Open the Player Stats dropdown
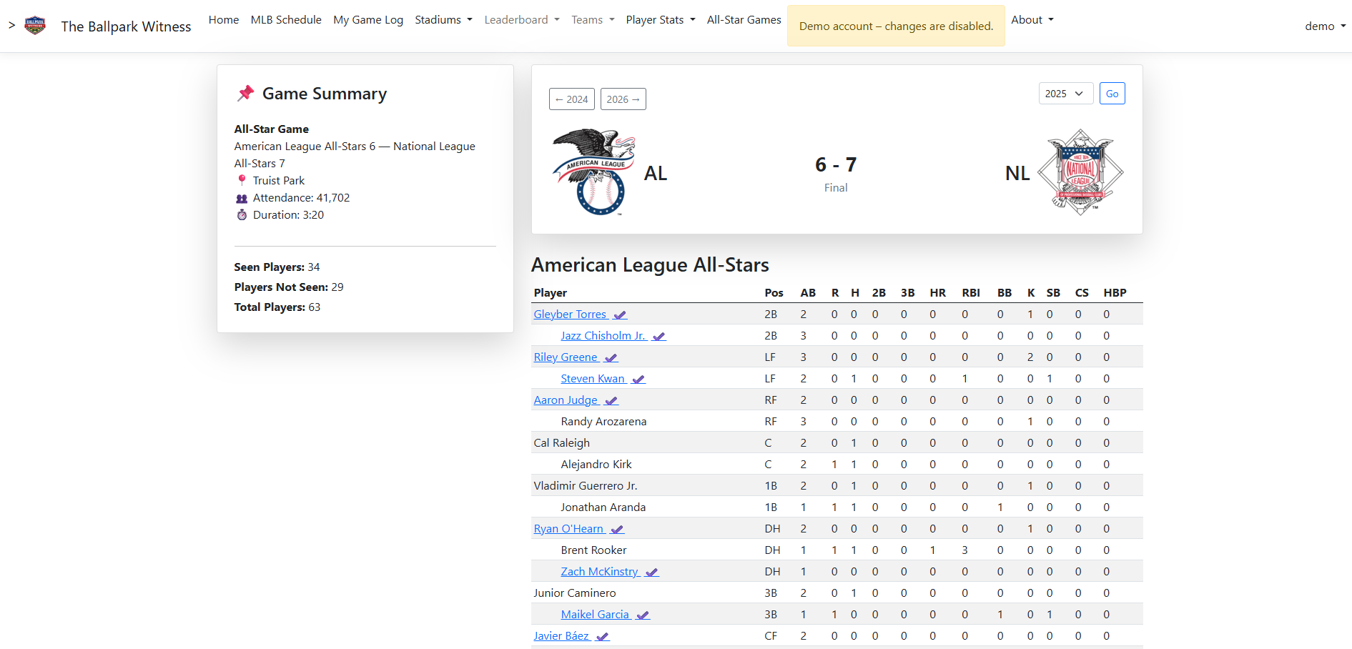 coord(661,20)
